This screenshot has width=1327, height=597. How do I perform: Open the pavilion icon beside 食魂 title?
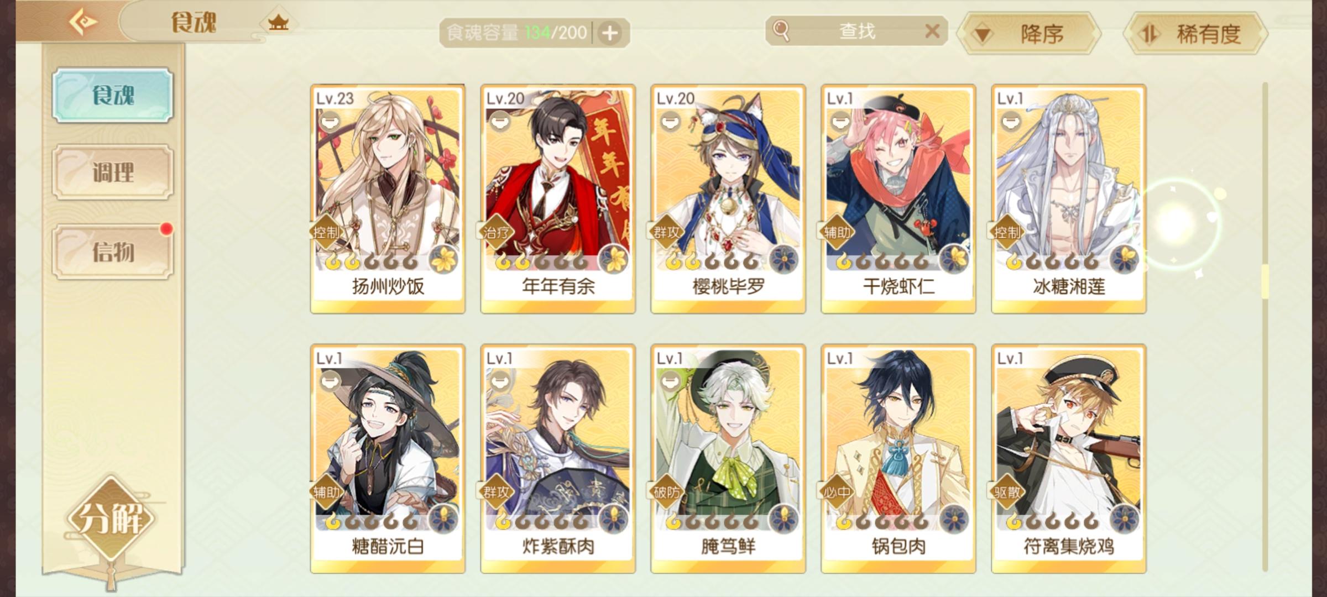278,23
